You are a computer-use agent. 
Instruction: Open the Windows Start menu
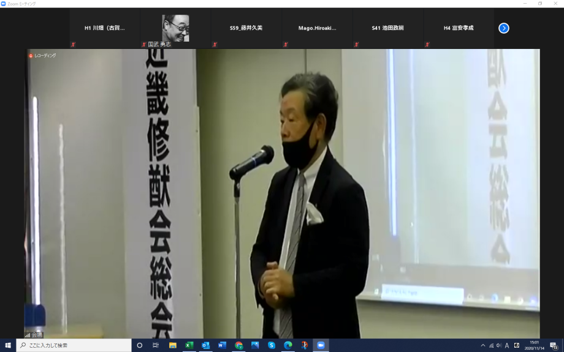click(8, 345)
